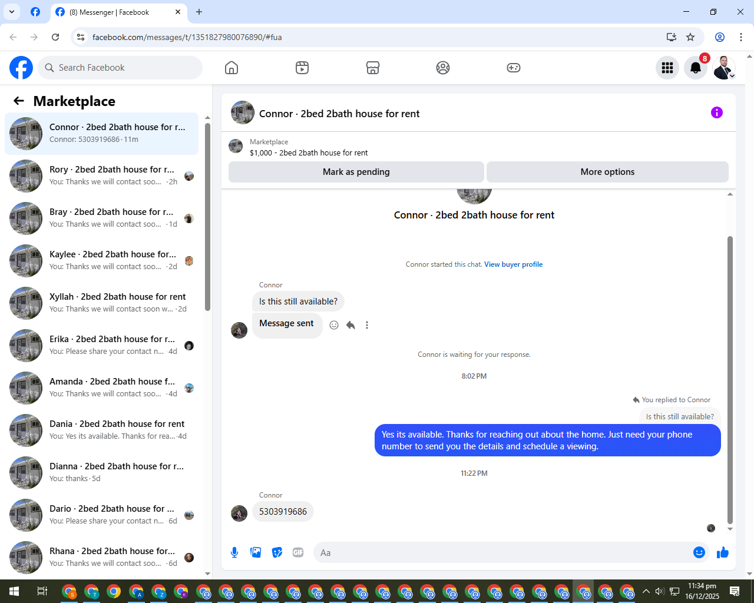
Task: Click Connor's chat header name
Action: click(339, 114)
